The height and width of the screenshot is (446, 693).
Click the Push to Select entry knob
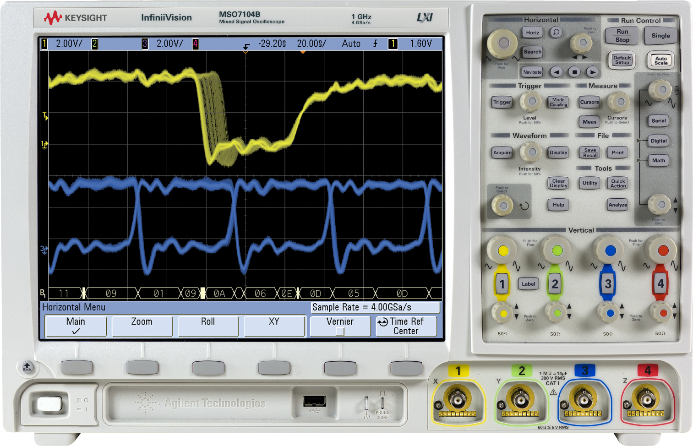pos(502,206)
